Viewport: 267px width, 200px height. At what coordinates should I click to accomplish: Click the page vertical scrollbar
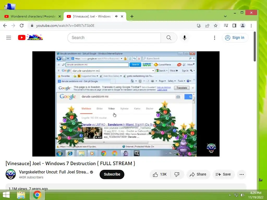254,46
